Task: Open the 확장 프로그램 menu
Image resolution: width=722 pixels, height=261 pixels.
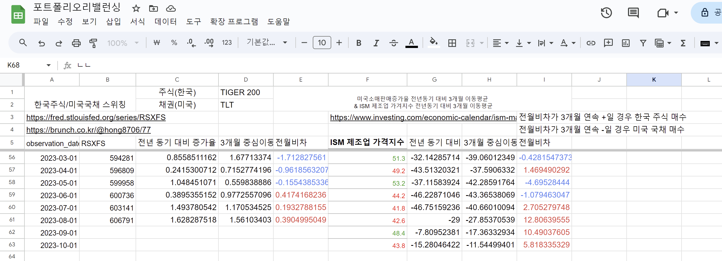Action: click(x=234, y=21)
